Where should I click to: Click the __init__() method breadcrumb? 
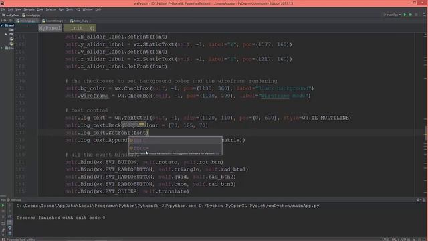pos(80,28)
